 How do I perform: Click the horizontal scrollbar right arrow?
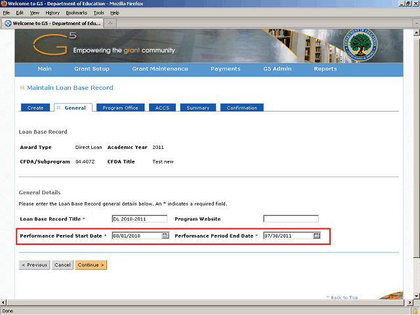pyautogui.click(x=409, y=303)
